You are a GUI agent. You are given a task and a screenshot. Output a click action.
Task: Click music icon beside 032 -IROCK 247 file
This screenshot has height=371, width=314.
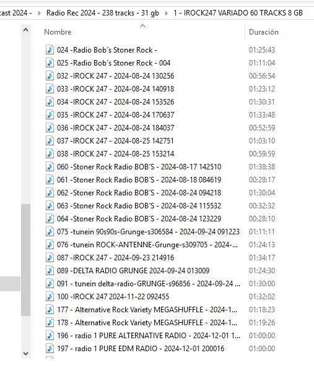tap(50, 76)
